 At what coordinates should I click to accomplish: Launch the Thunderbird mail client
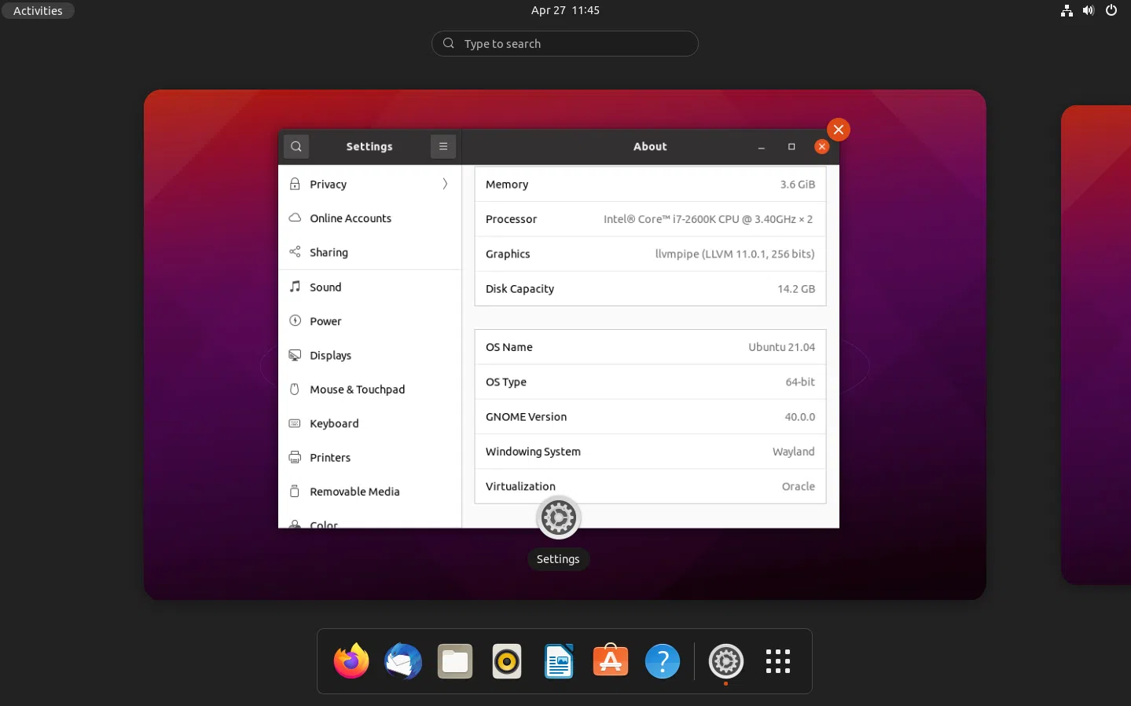402,661
